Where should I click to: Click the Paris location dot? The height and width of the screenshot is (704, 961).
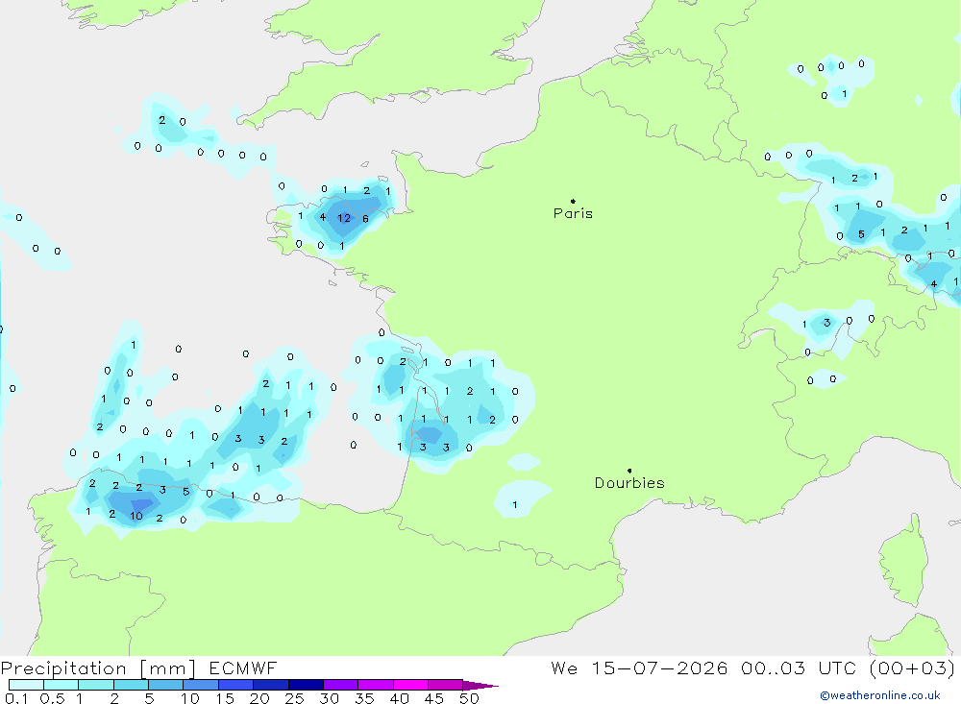(573, 201)
